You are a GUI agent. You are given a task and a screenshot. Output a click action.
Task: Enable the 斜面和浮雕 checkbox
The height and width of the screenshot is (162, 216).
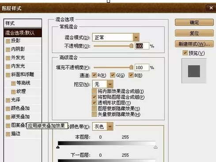point(8,75)
